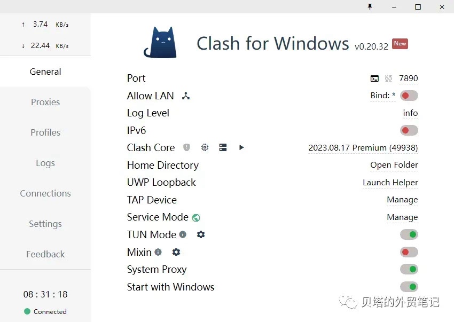
Task: Pin the window using the pushpin icon
Action: (x=370, y=7)
